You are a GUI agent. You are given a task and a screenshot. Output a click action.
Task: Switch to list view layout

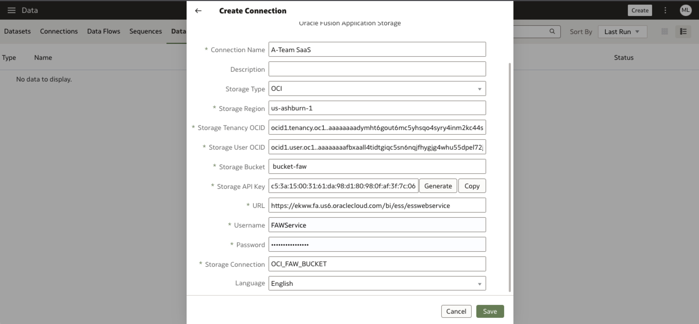pos(683,31)
